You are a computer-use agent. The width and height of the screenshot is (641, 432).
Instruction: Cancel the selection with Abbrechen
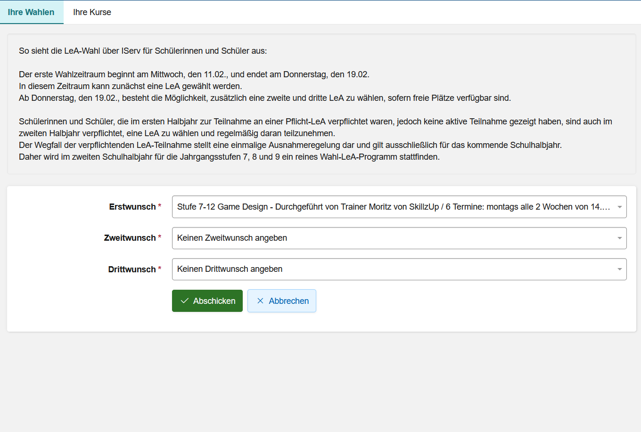282,301
